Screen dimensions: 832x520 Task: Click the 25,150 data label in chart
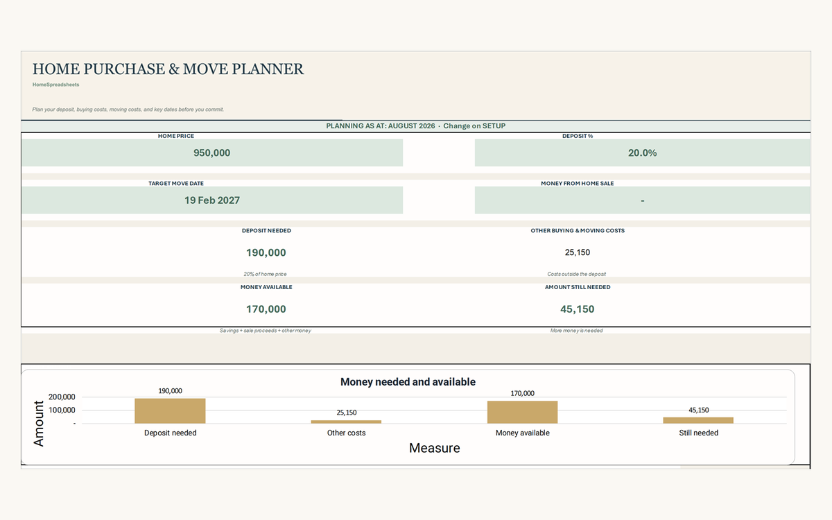347,413
